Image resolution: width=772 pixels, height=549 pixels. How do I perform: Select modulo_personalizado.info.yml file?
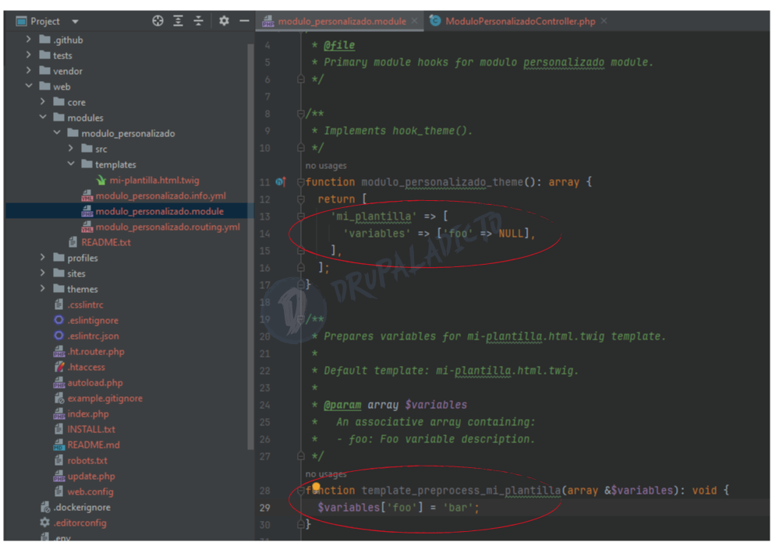point(161,195)
